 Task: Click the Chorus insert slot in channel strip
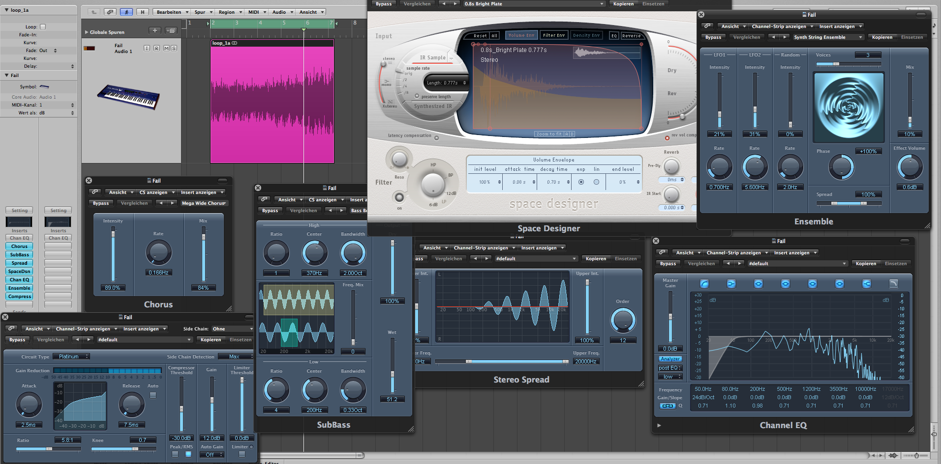pyautogui.click(x=19, y=246)
